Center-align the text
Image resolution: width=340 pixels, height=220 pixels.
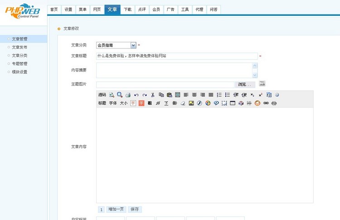pos(194,95)
